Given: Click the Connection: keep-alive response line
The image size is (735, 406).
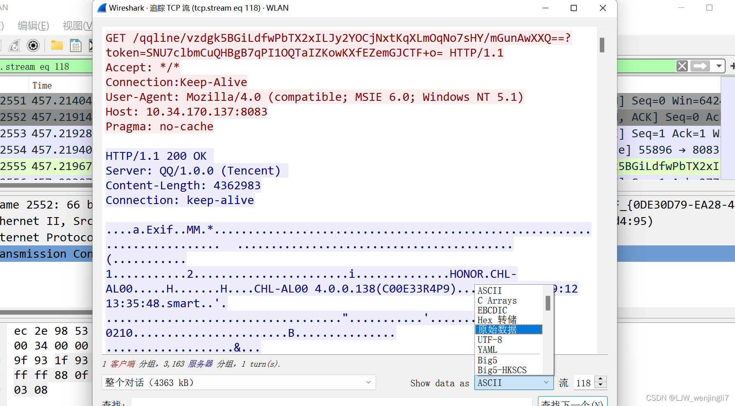Looking at the screenshot, I should point(180,200).
